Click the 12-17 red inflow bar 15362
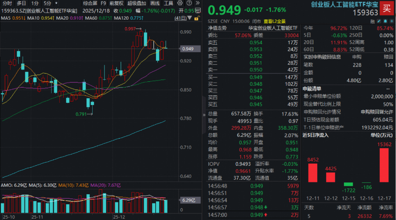The image size is (396, 220). [x=384, y=165]
